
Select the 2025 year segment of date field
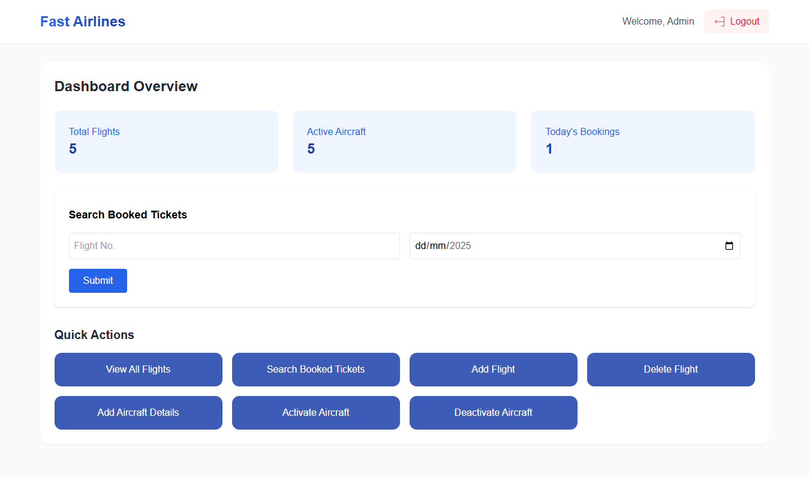click(x=460, y=246)
